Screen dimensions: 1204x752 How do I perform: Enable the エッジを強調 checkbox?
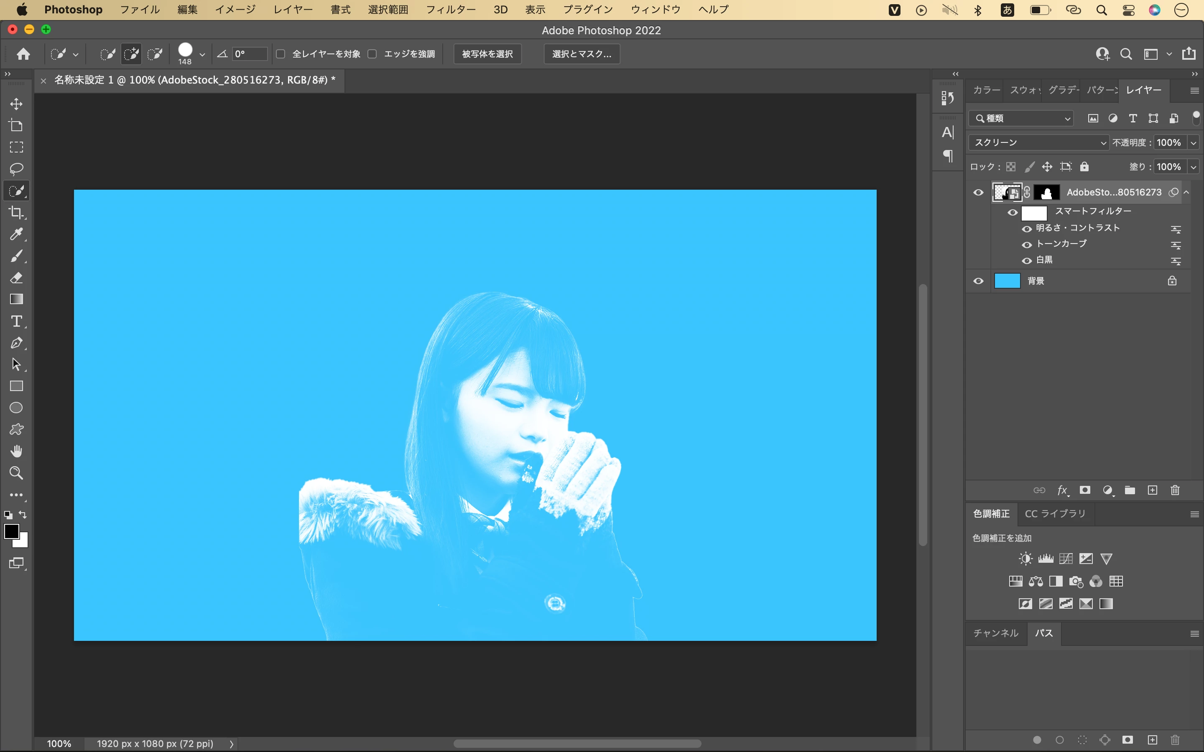pyautogui.click(x=372, y=54)
